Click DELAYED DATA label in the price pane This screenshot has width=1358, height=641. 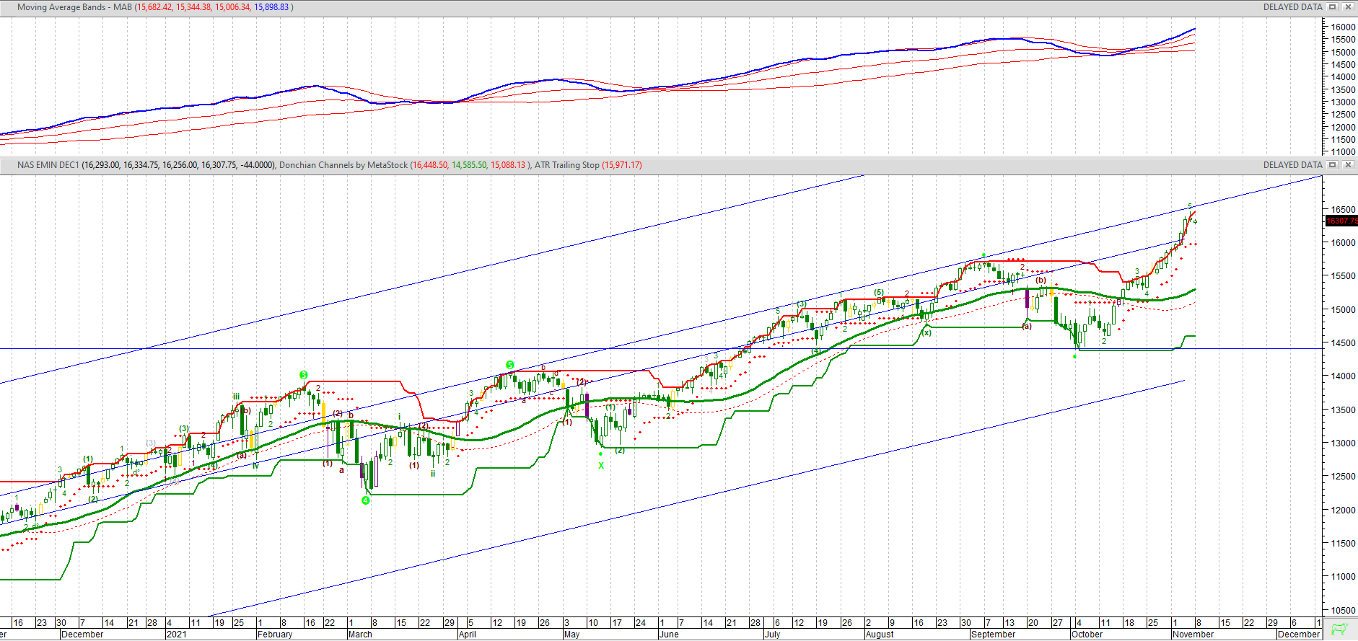(x=1292, y=165)
